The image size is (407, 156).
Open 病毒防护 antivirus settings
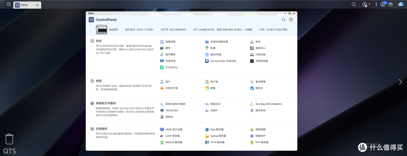(x=258, y=136)
